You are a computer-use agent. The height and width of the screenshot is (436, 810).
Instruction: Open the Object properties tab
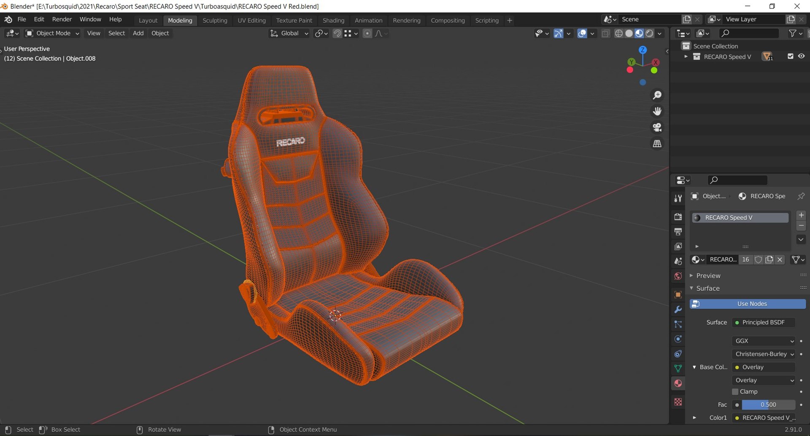pyautogui.click(x=678, y=294)
